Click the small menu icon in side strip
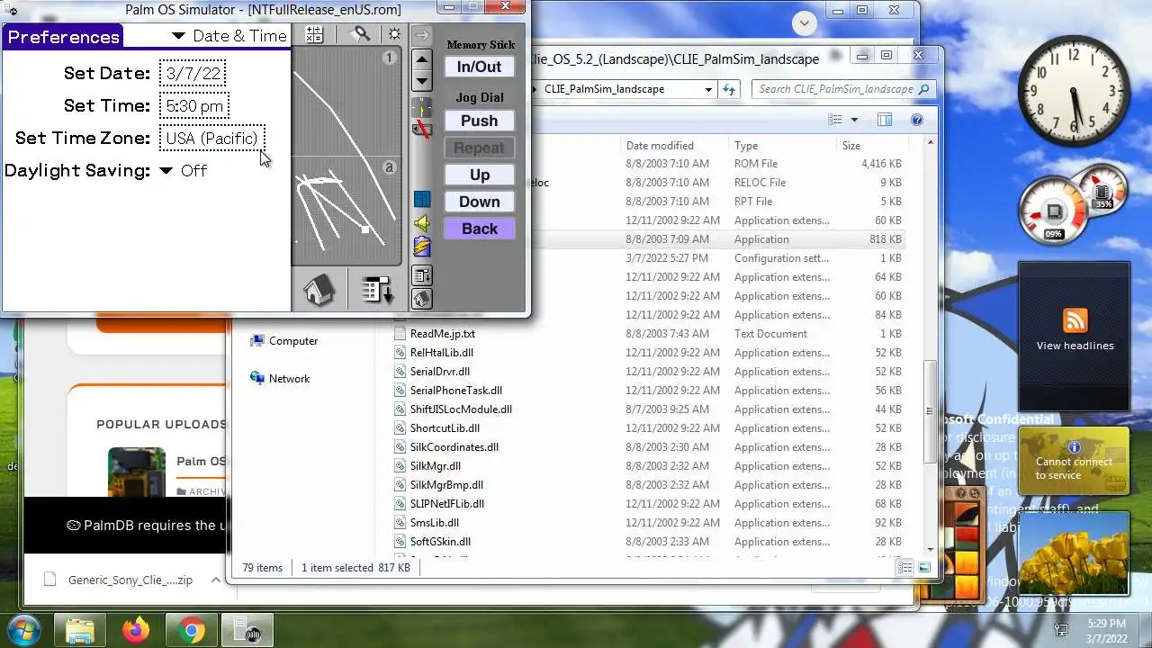Screen dimensions: 1152x648 (421, 275)
